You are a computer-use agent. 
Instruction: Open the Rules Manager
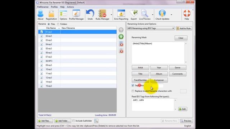102,15
